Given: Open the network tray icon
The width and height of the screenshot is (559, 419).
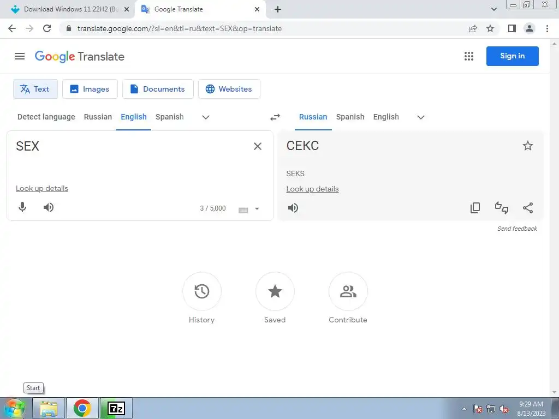Looking at the screenshot, I should pos(491,409).
